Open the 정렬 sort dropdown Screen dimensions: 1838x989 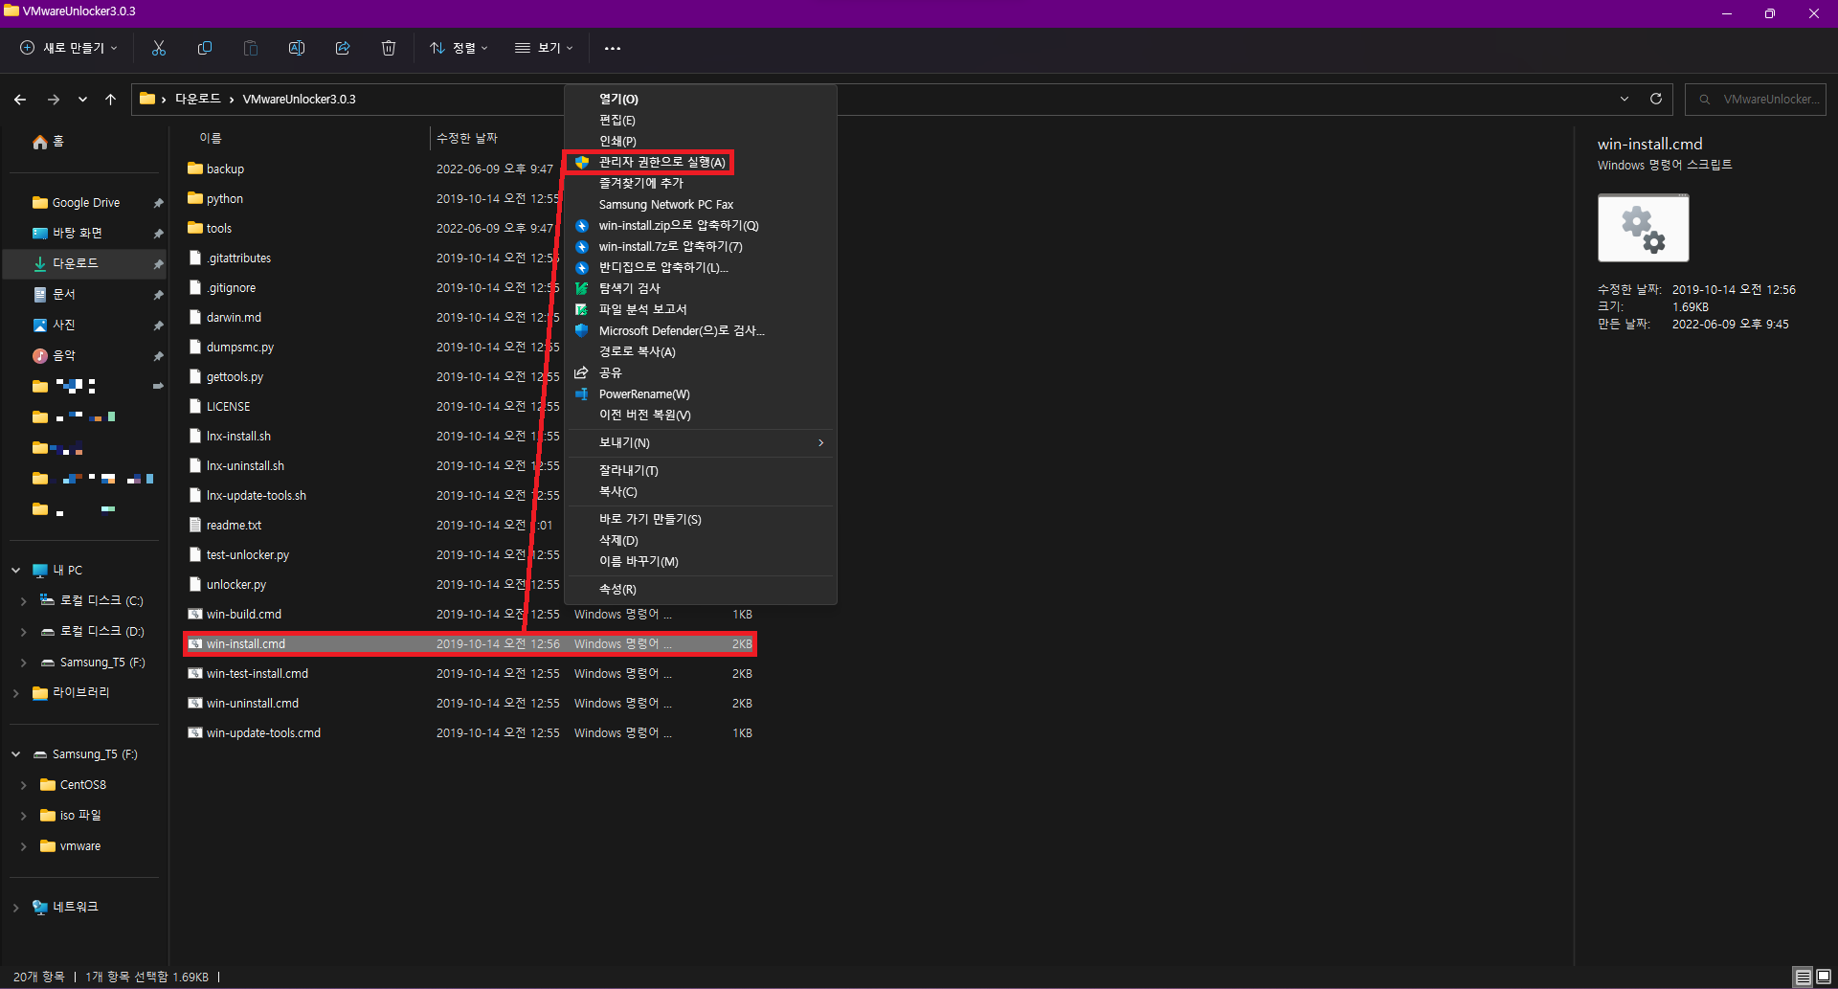(459, 48)
